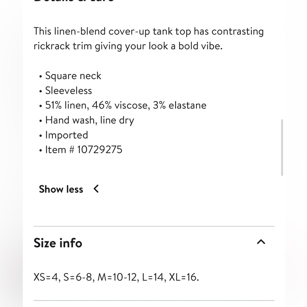307x307 pixels.
Task: Click the vertical scrollbar thumb
Action: click(x=282, y=147)
